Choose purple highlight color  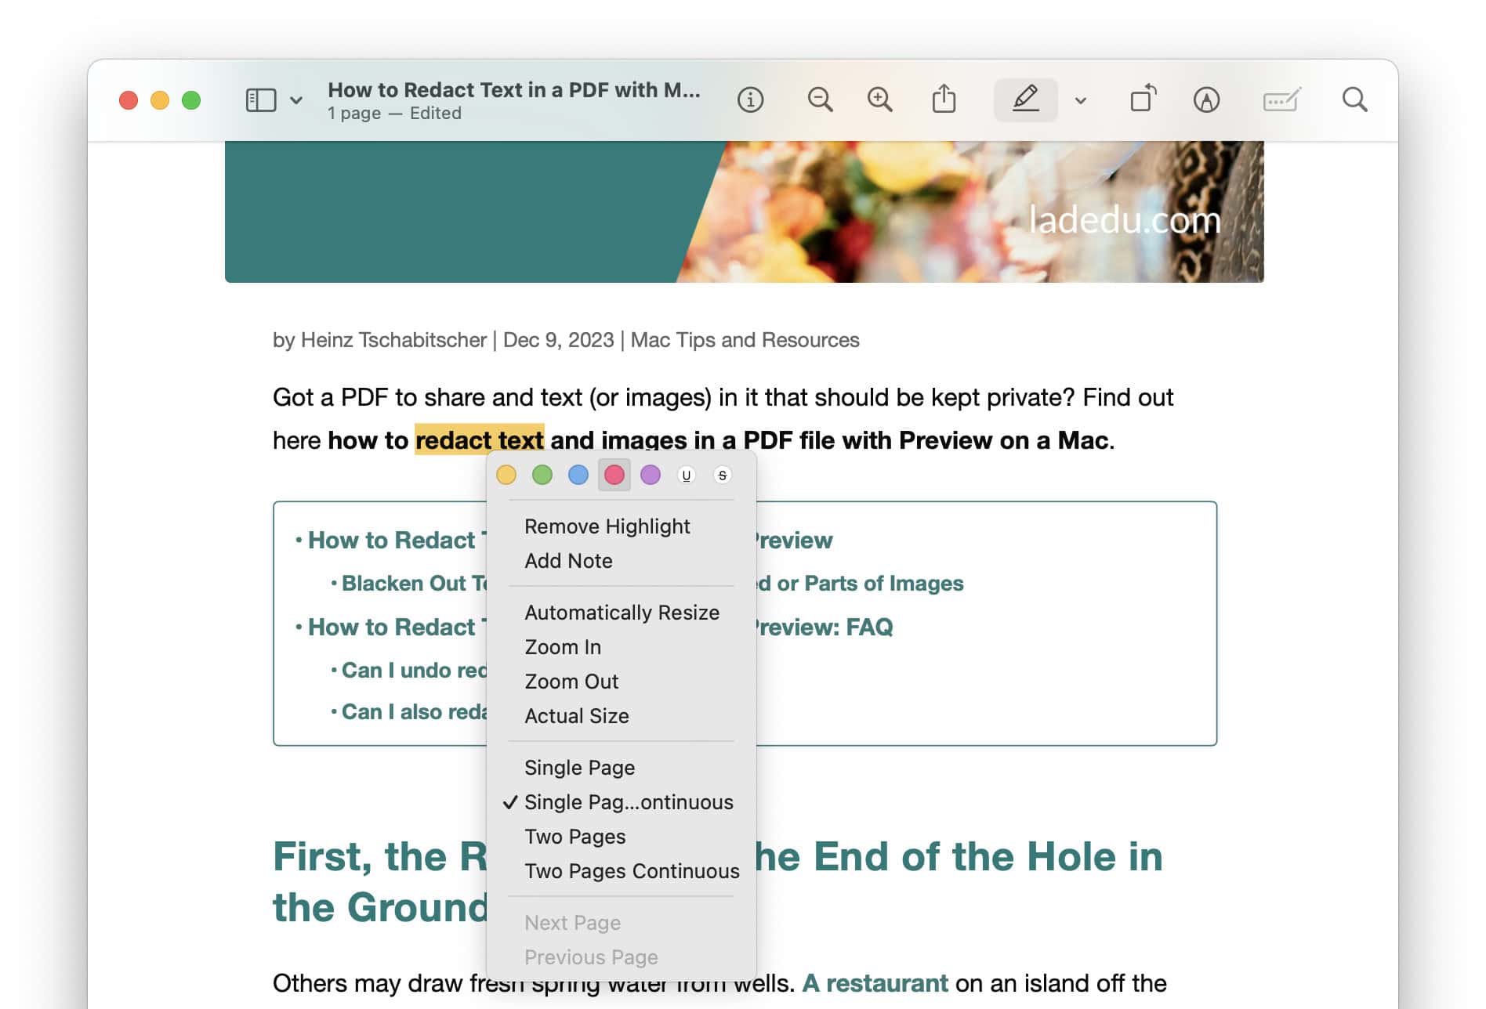click(651, 475)
